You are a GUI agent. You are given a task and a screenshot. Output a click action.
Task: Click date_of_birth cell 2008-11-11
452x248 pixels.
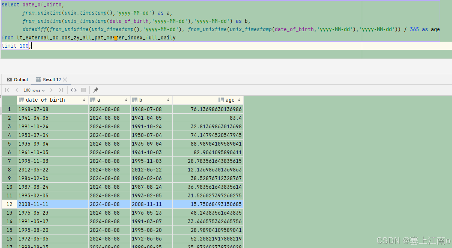[53, 204]
